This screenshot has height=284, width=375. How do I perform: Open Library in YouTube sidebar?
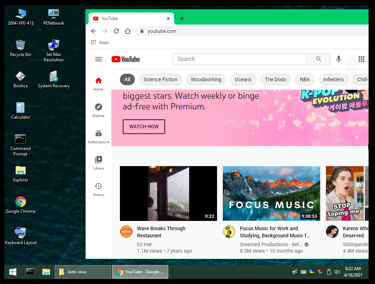[99, 163]
